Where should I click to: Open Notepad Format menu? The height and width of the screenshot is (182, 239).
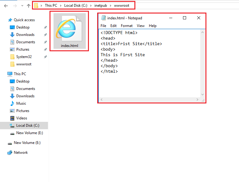(x=127, y=26)
